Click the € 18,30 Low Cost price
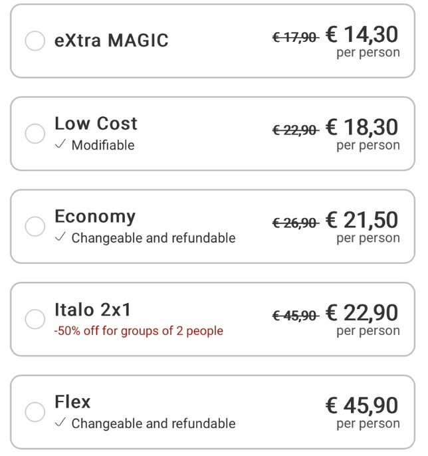Image resolution: width=428 pixels, height=456 pixels. click(362, 127)
